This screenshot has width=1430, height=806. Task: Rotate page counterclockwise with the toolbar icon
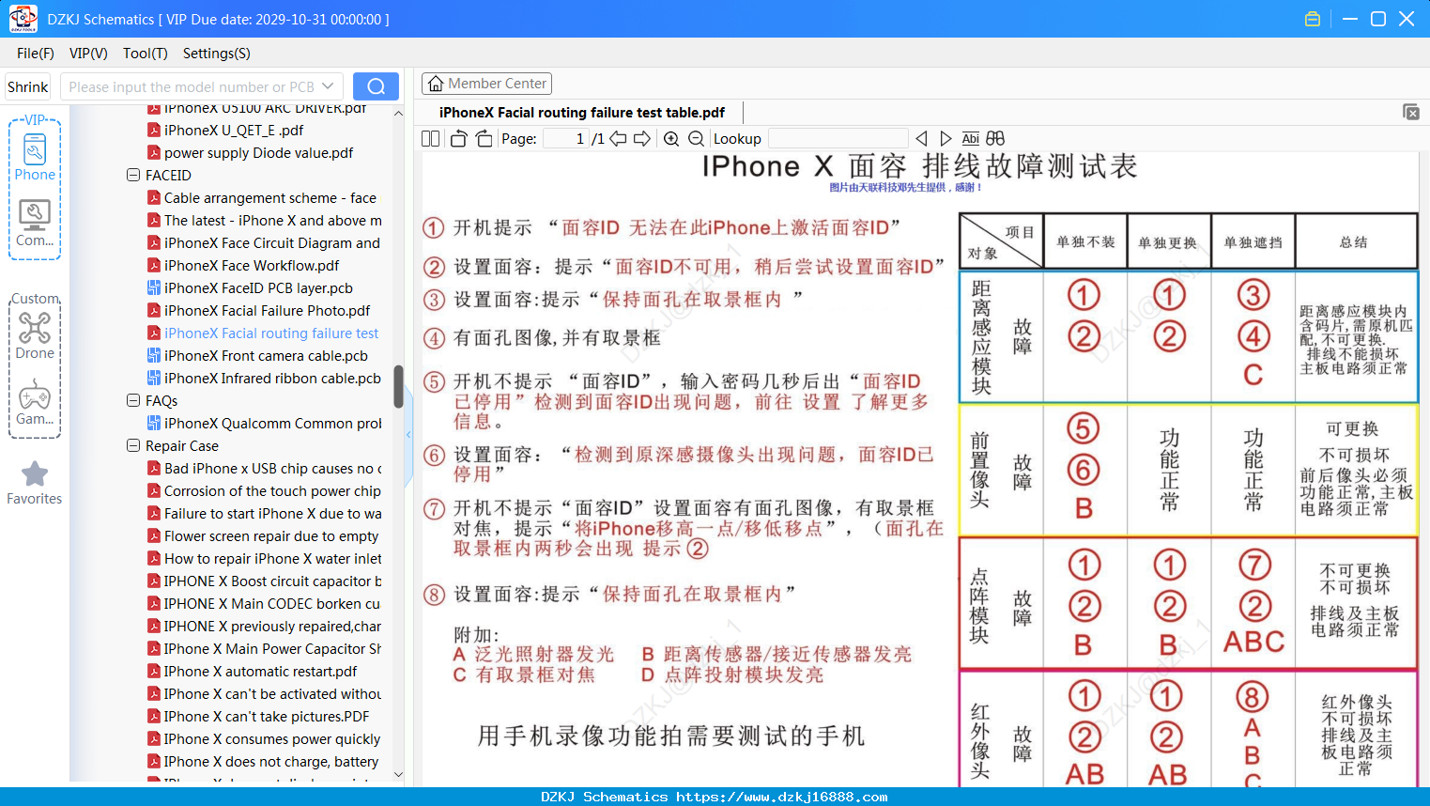(x=458, y=138)
